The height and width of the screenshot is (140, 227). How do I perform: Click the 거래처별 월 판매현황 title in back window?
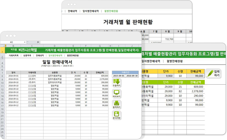coord(128,22)
